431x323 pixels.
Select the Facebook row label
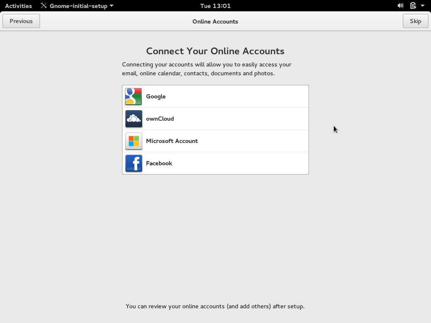pyautogui.click(x=159, y=163)
